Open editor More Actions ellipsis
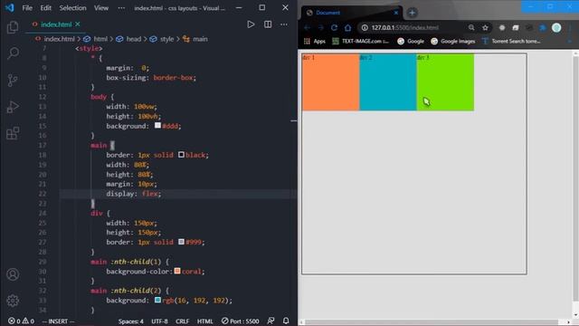The width and height of the screenshot is (579, 326). tap(283, 24)
